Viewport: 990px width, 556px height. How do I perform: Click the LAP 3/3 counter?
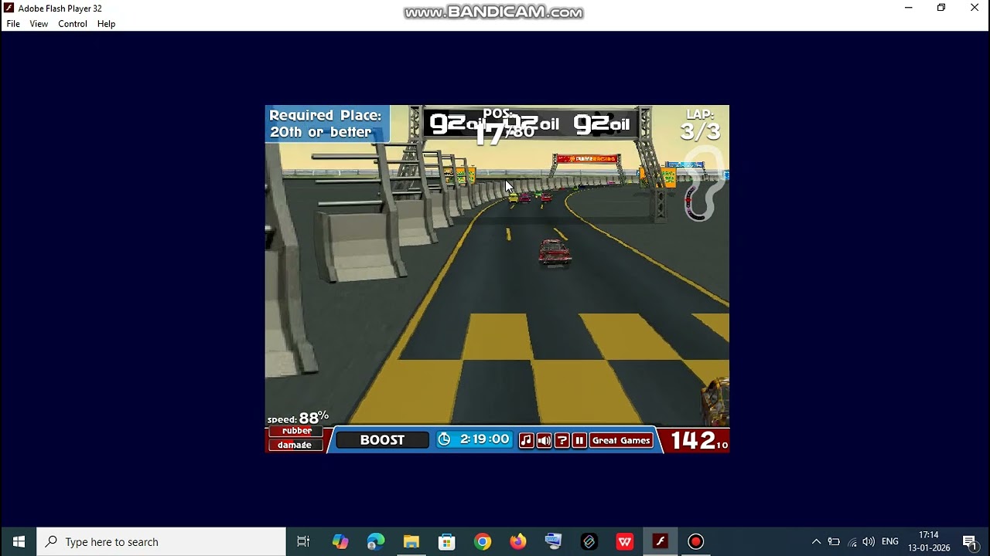click(700, 125)
